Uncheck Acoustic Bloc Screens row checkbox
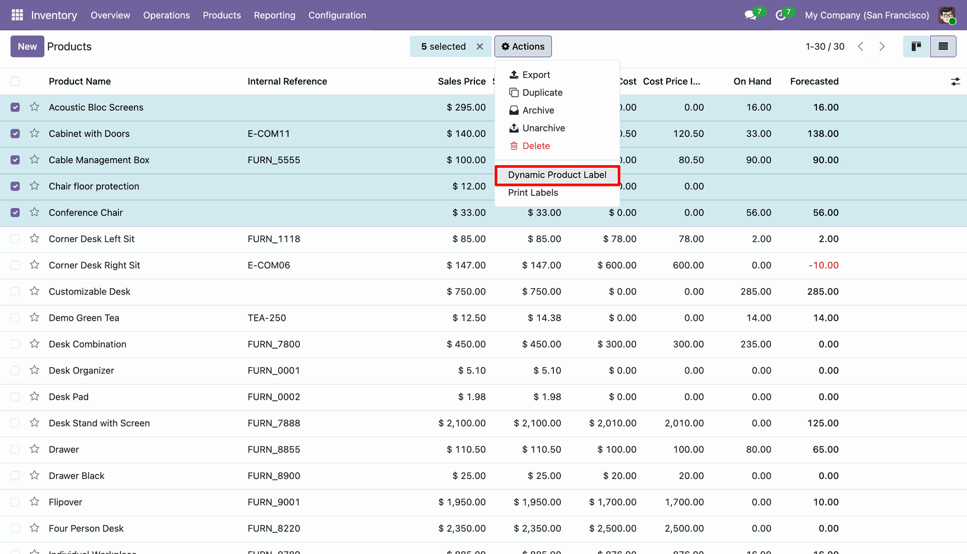 coord(15,107)
